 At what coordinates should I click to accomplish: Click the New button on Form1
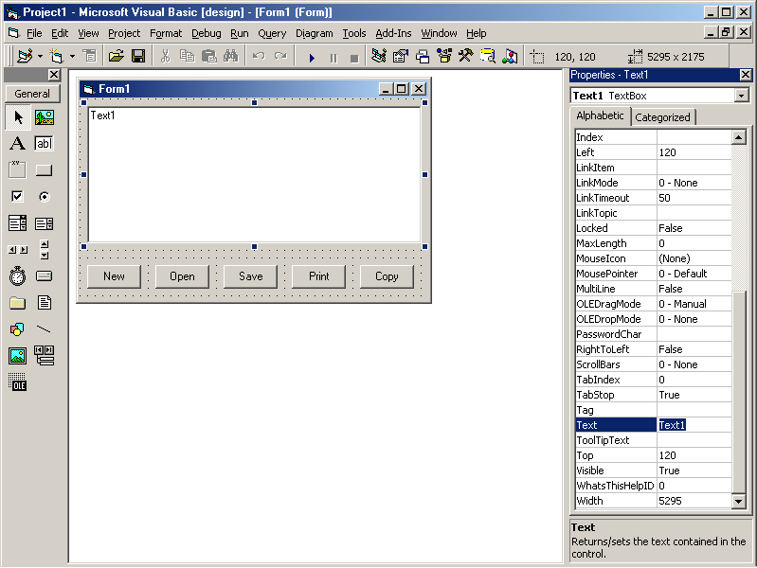[x=114, y=276]
